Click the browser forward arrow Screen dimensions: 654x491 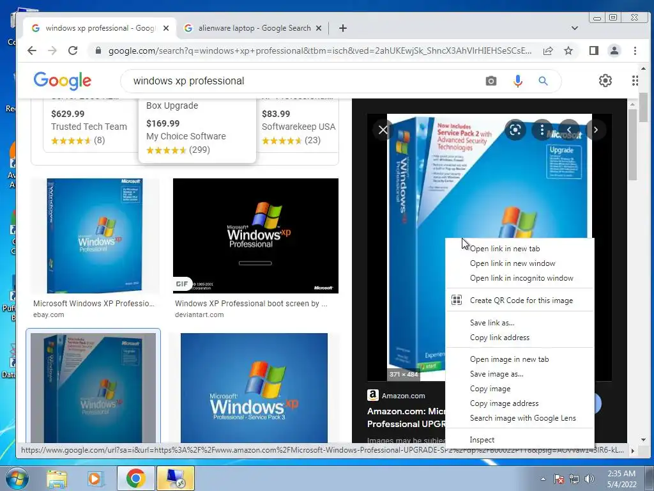click(x=52, y=51)
